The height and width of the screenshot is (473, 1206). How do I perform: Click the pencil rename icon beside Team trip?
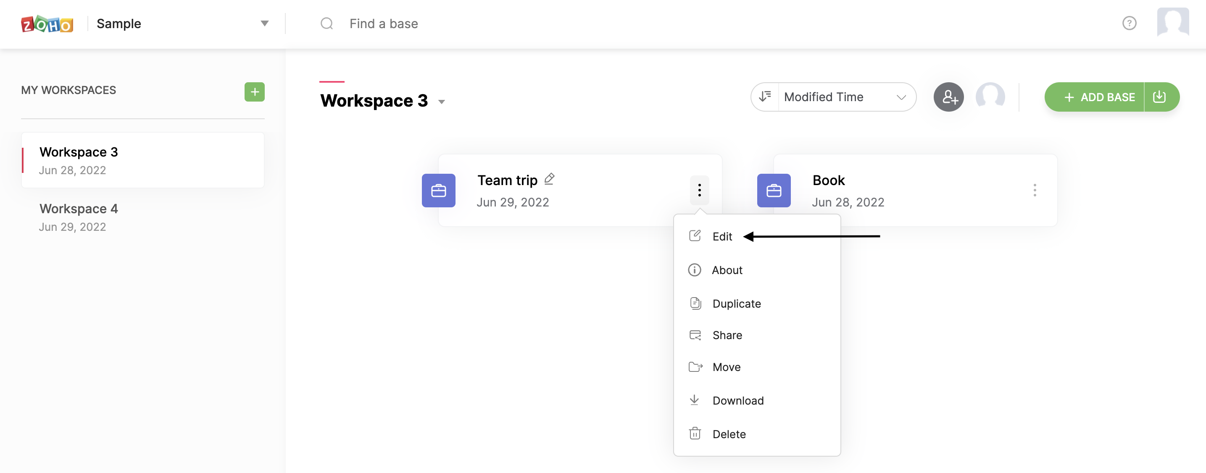coord(549,179)
